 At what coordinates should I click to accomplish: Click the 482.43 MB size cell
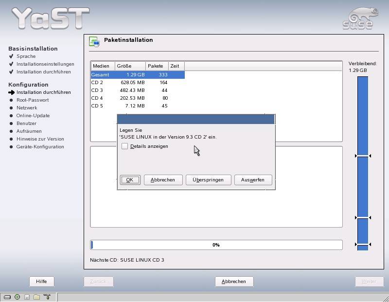132,90
